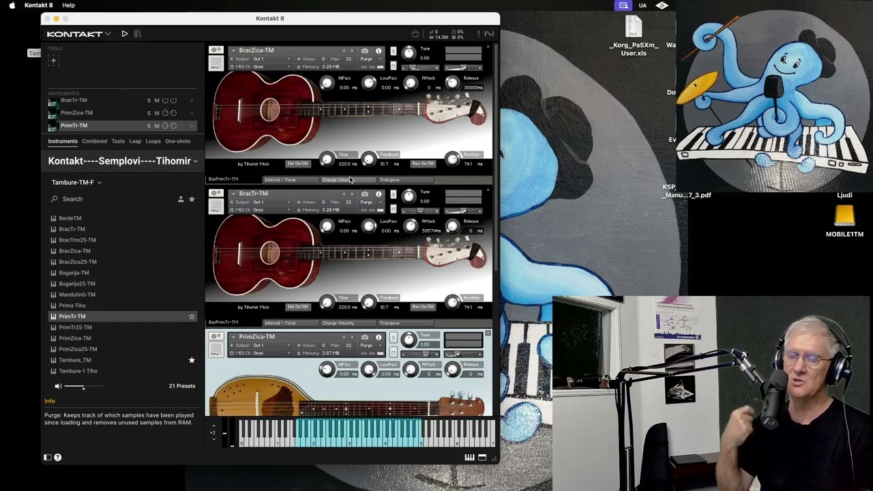Screen dimensions: 873x491
Task: Take snapshot with BracZica-TM camera icon
Action: 365,50
